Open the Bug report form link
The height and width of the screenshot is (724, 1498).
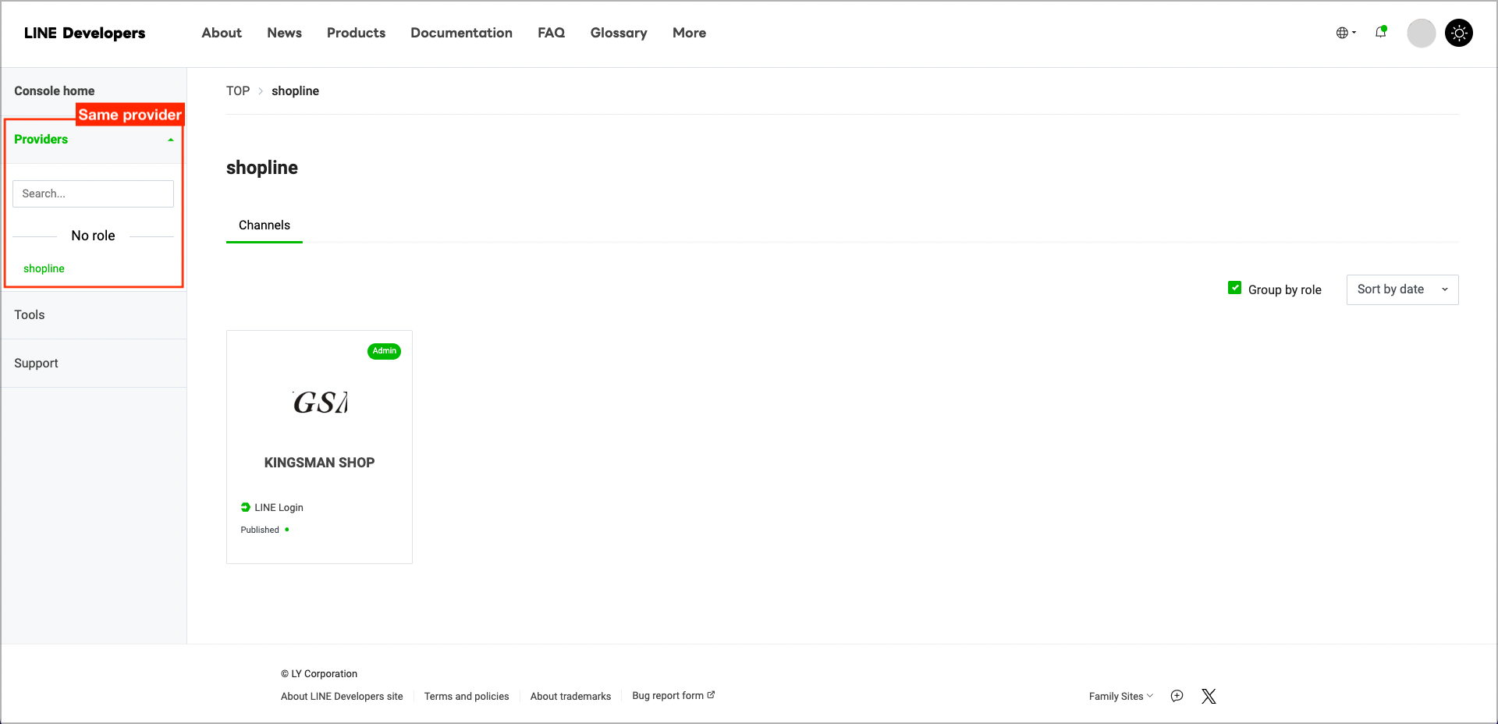[673, 695]
